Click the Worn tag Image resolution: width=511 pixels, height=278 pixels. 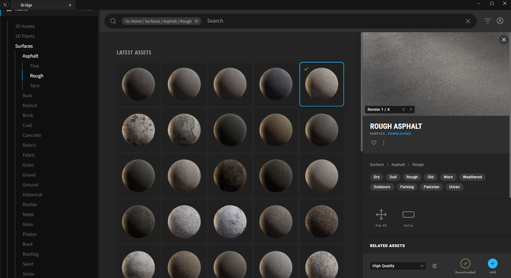click(x=448, y=177)
